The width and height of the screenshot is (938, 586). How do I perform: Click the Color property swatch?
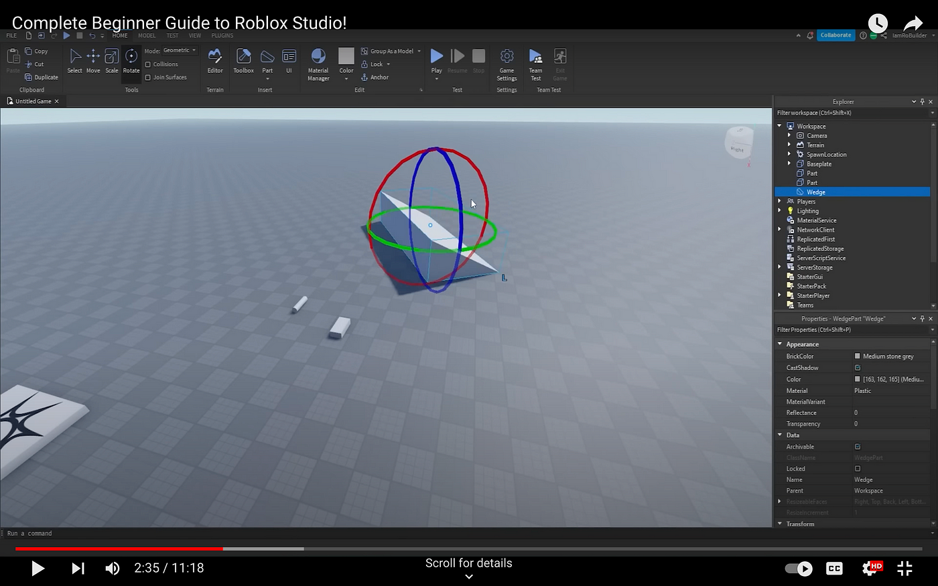[858, 379]
